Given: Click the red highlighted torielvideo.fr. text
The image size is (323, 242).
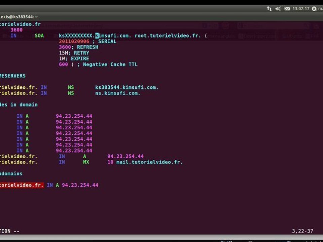Looking at the screenshot, I should pyautogui.click(x=22, y=185).
